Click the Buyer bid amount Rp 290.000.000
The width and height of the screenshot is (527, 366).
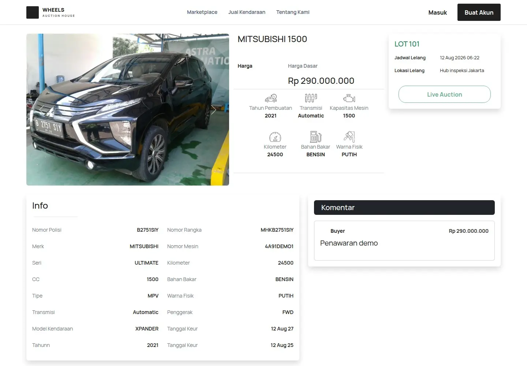coord(469,231)
